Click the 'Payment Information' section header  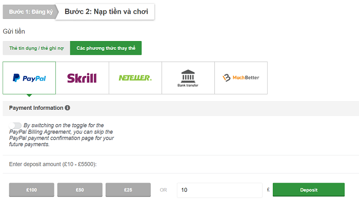(x=36, y=108)
